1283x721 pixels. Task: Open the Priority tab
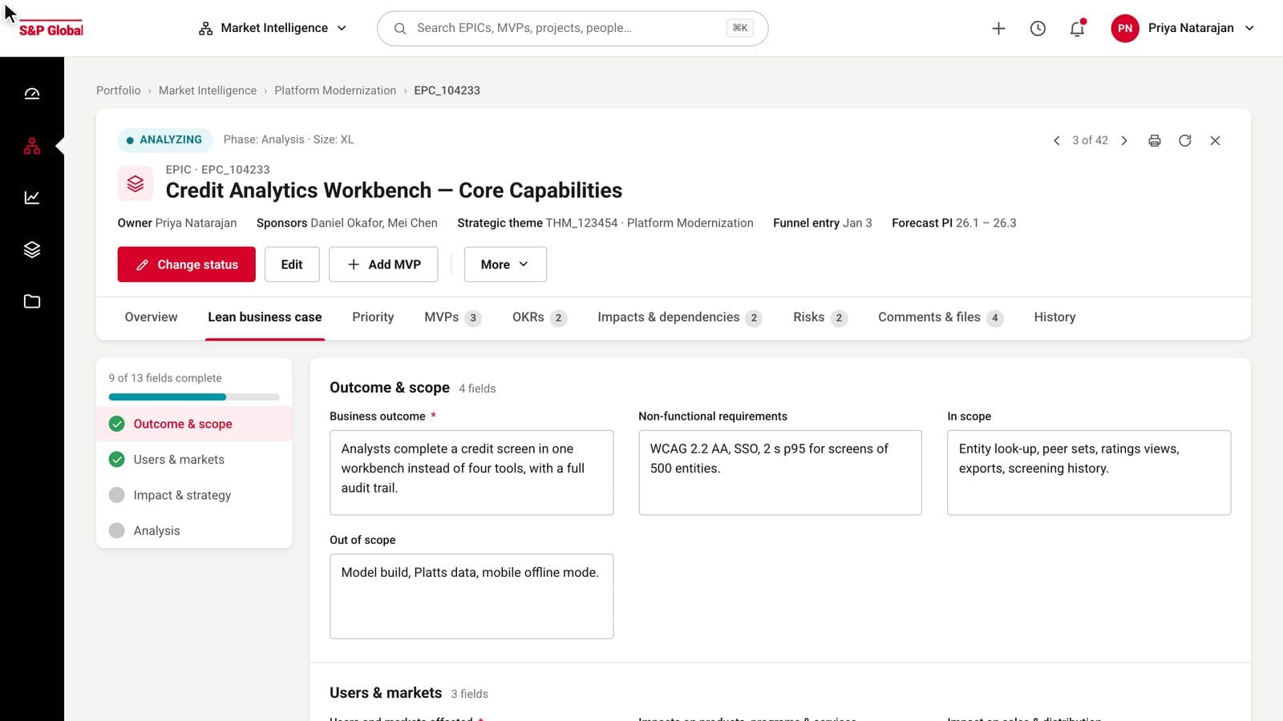coord(373,317)
